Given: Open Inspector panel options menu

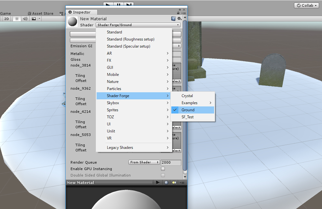Looking at the screenshot, I should click(184, 13).
